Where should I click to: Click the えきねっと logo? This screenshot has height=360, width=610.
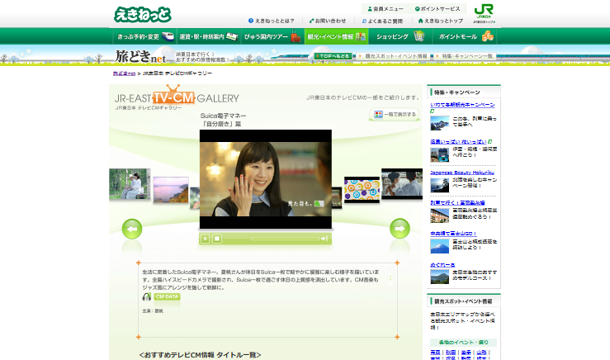[x=142, y=15]
